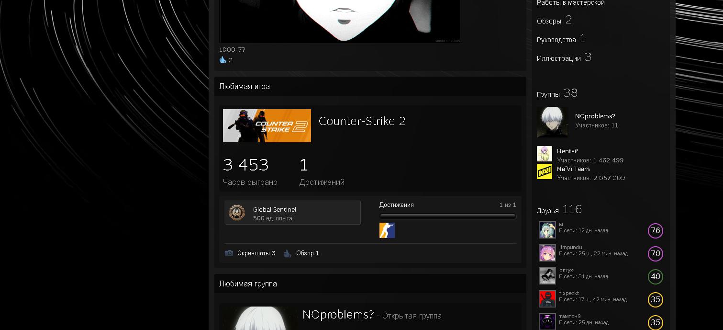Click level 35 badge of тампон9
The height and width of the screenshot is (330, 723).
(x=656, y=323)
